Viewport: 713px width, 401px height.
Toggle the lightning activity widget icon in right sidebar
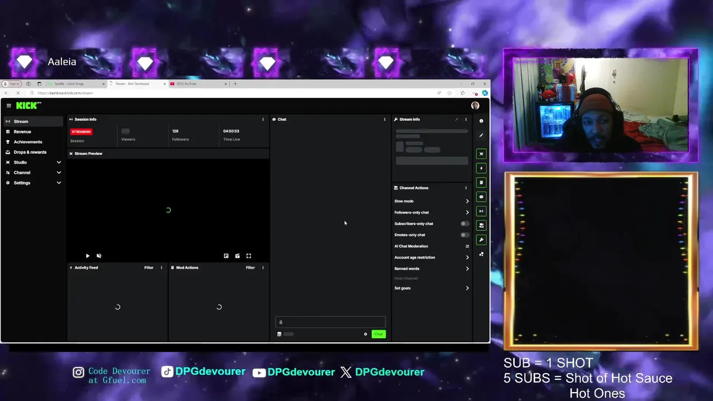(481, 168)
